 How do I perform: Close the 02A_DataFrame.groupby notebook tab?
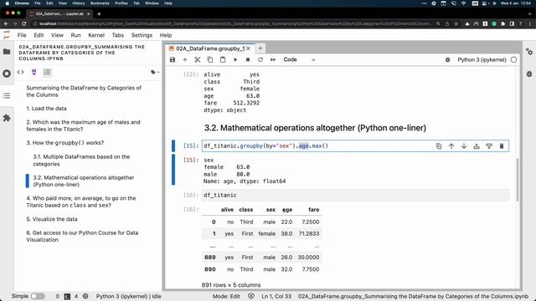[x=248, y=48]
